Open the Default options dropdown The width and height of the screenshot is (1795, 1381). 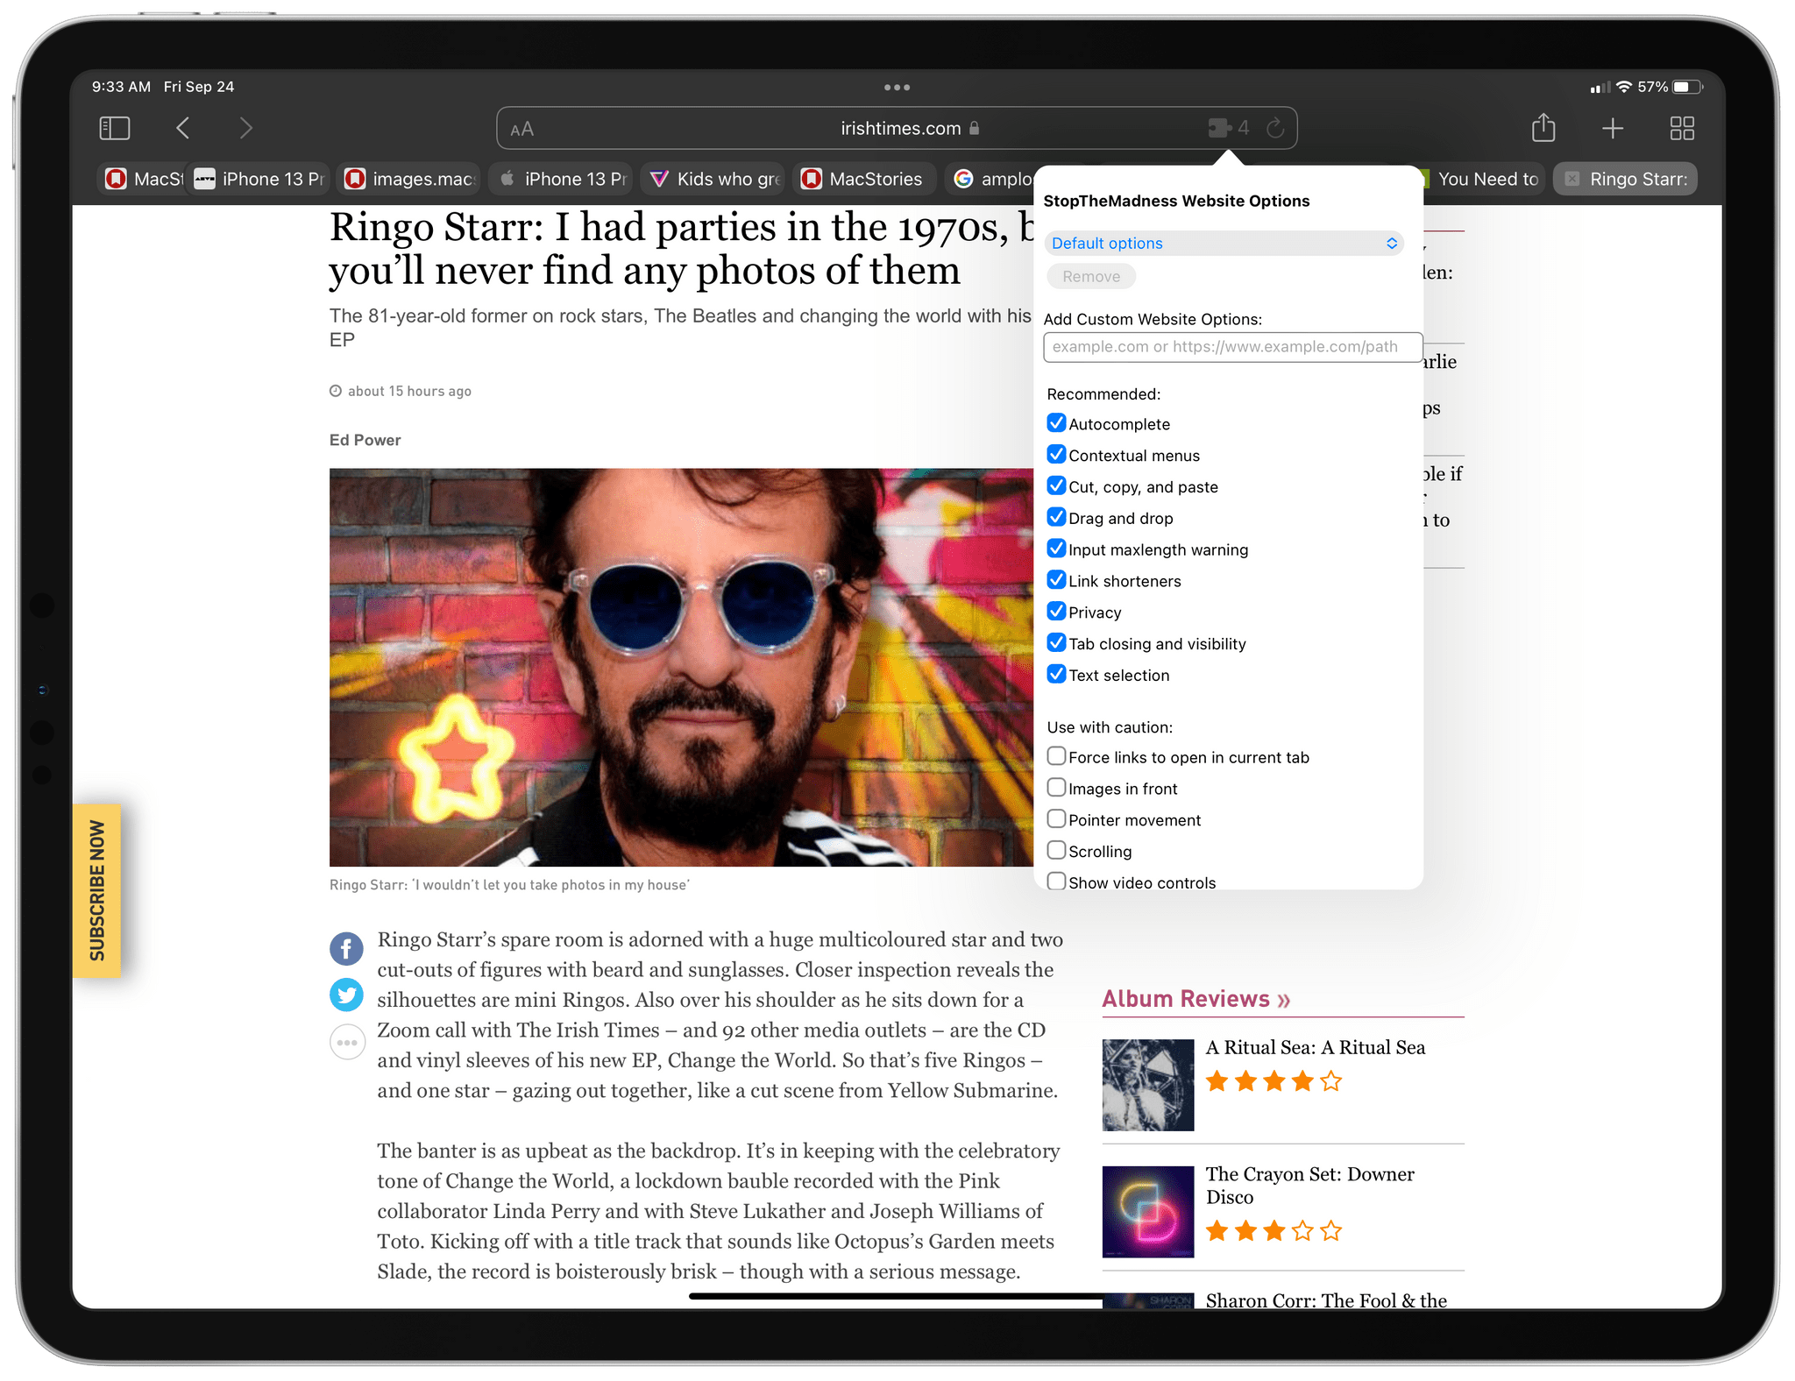(x=1224, y=243)
